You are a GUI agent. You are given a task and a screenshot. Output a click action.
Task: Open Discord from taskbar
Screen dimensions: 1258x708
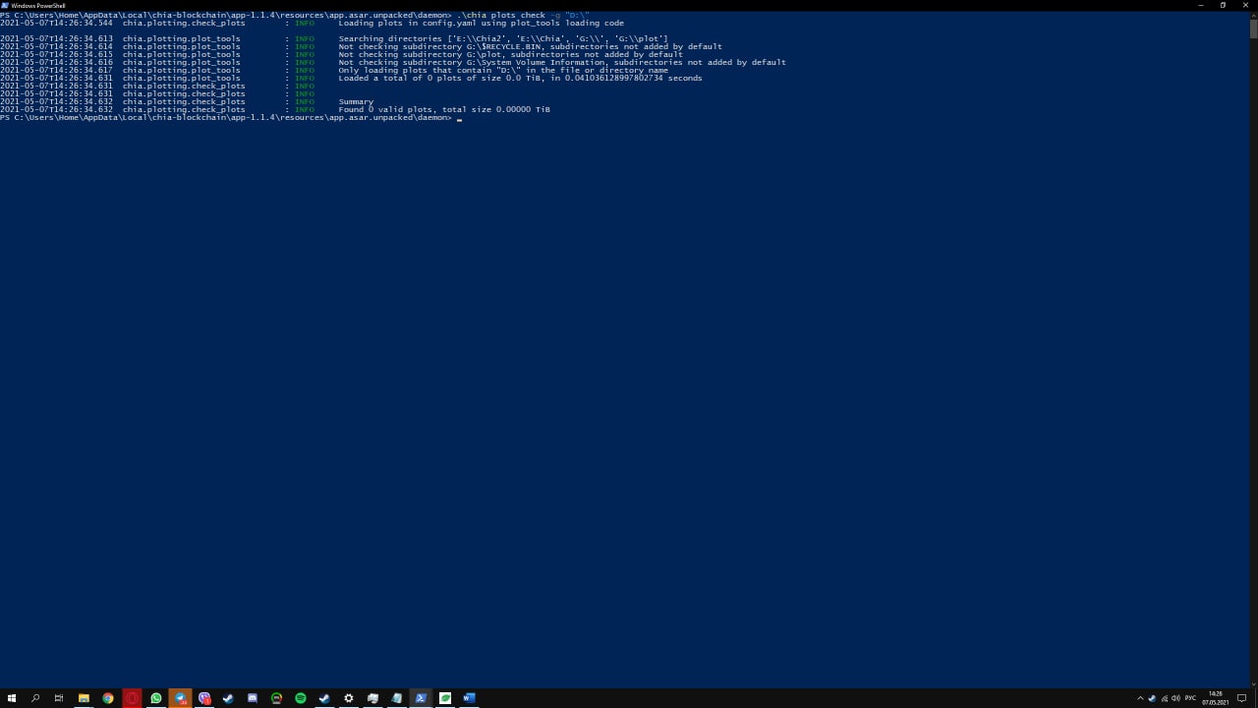pos(253,698)
